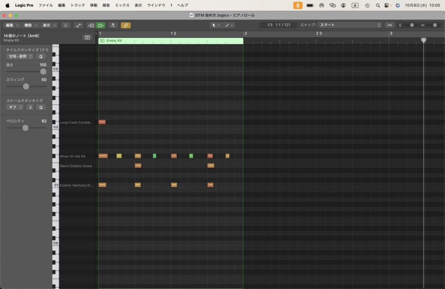Toggle the MIDI In button

91,25
